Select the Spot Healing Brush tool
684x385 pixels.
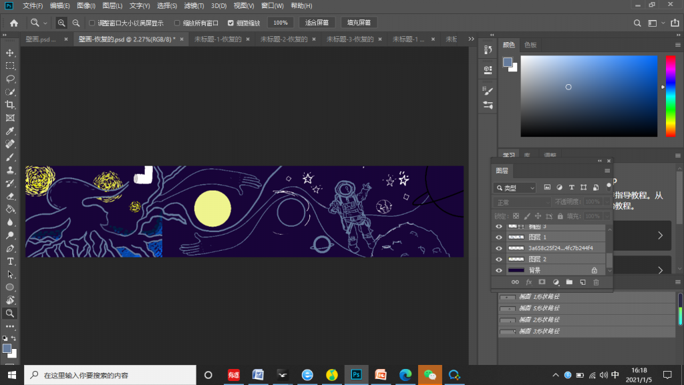9,144
